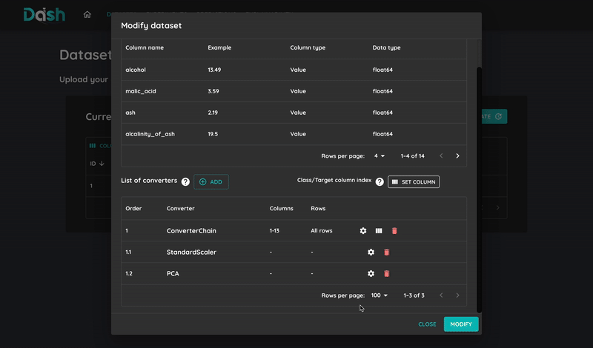
Task: Click the StandardScaler converter name
Action: 191,252
